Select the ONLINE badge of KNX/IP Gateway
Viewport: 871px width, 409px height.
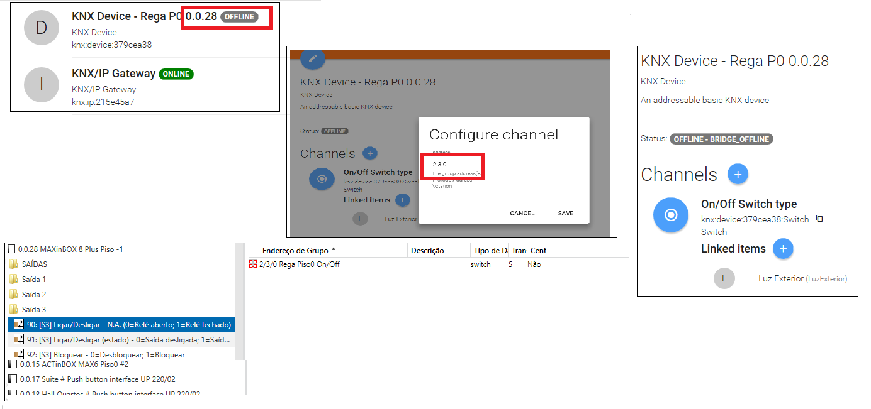tap(176, 74)
